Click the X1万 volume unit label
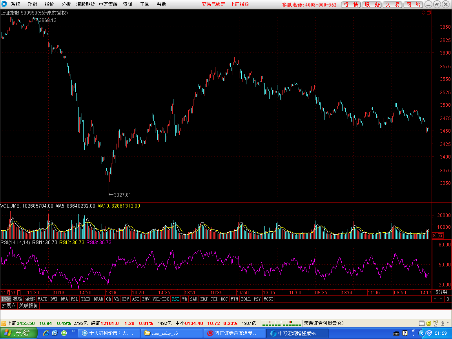This screenshot has width=452, height=339. 437,235
